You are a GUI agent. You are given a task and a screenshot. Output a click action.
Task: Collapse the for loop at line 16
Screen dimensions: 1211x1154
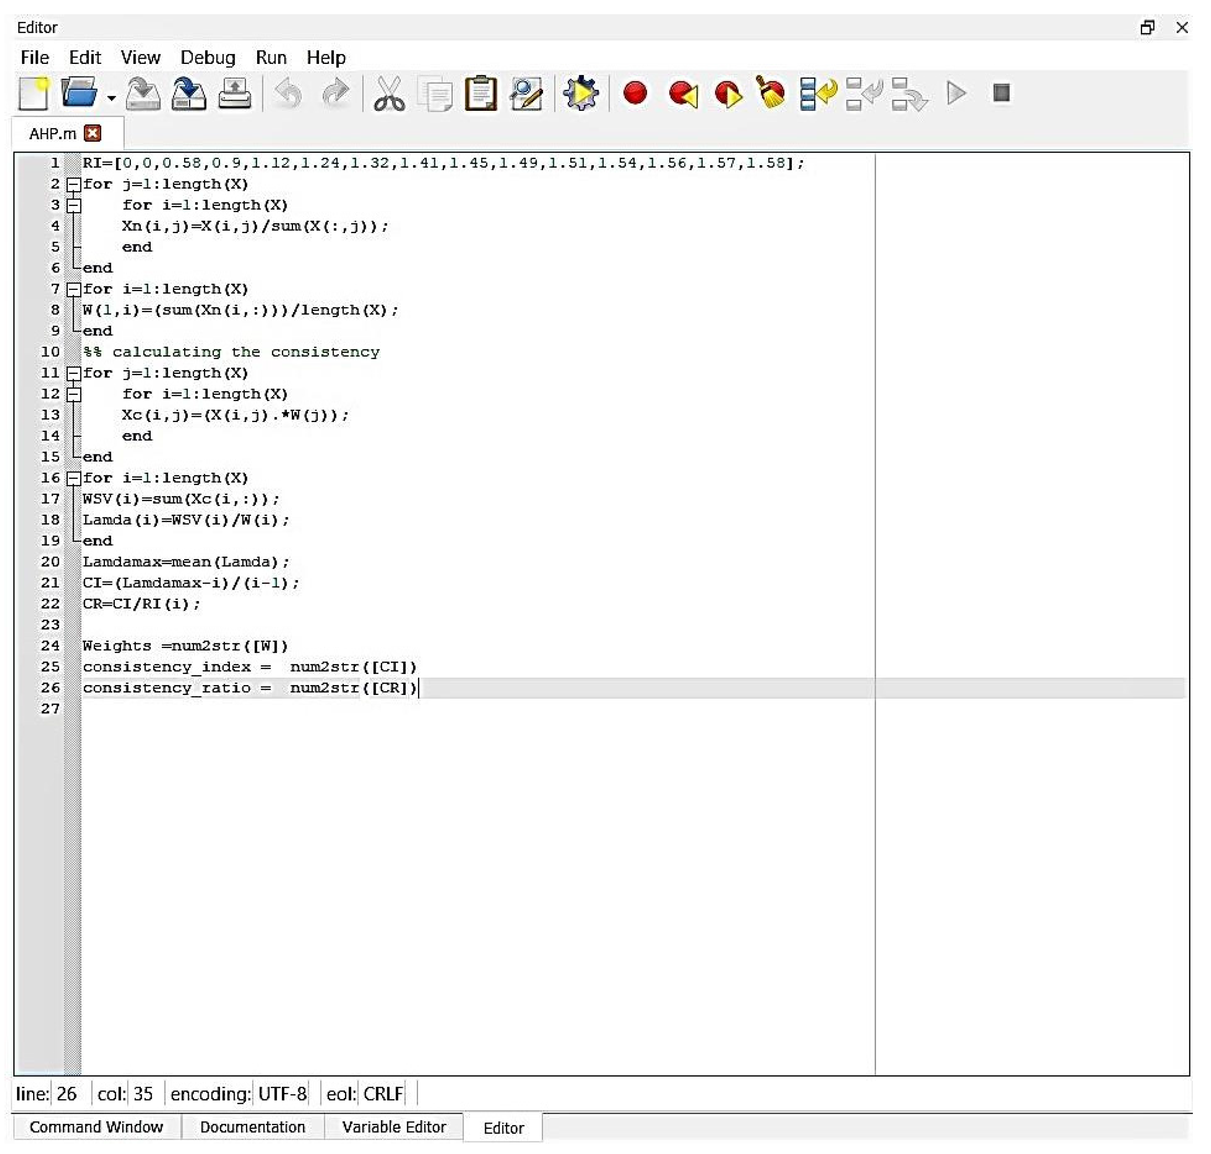(x=74, y=478)
